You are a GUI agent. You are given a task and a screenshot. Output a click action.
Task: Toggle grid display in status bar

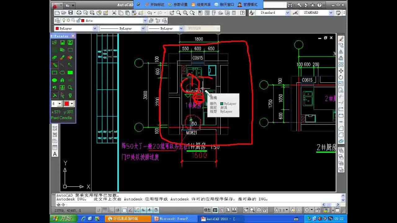click(x=105, y=210)
